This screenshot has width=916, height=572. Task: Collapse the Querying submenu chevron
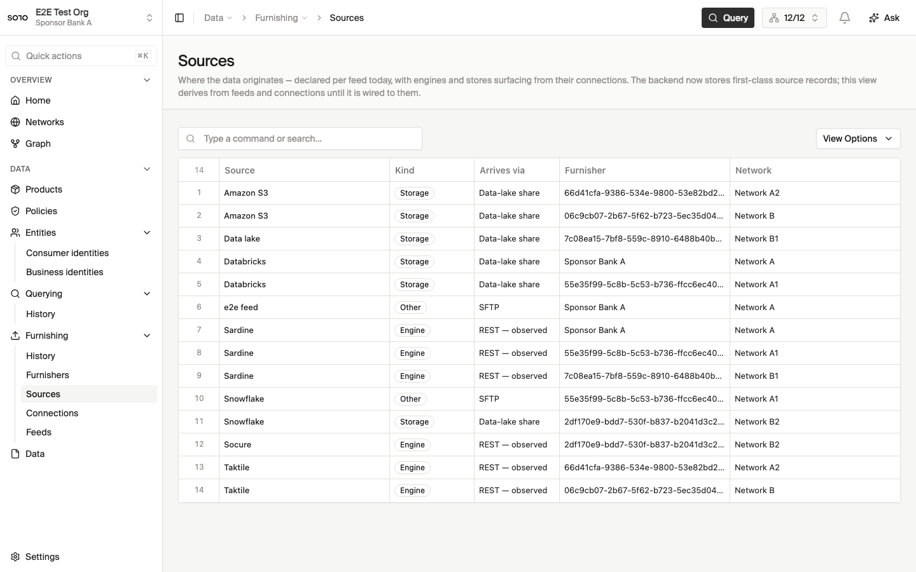[x=147, y=294]
